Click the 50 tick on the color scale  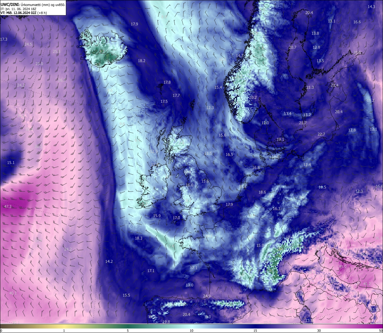(380, 330)
